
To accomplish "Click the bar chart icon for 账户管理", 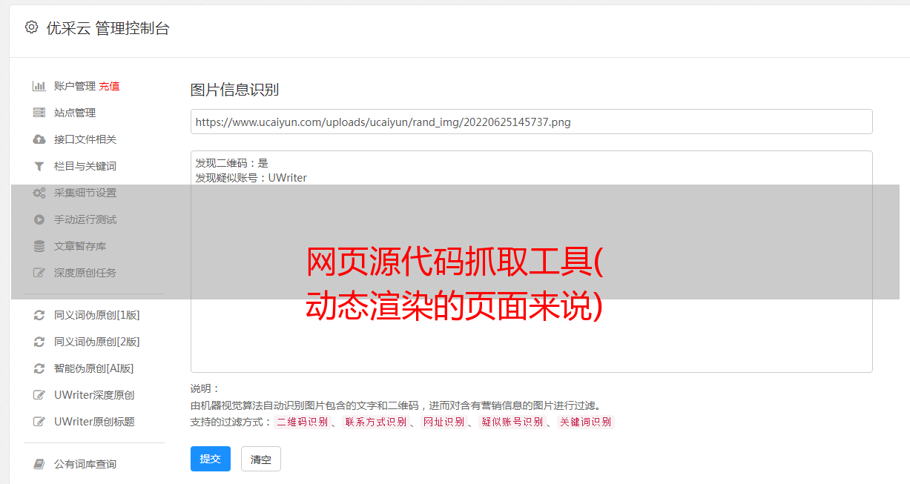I will (x=39, y=86).
